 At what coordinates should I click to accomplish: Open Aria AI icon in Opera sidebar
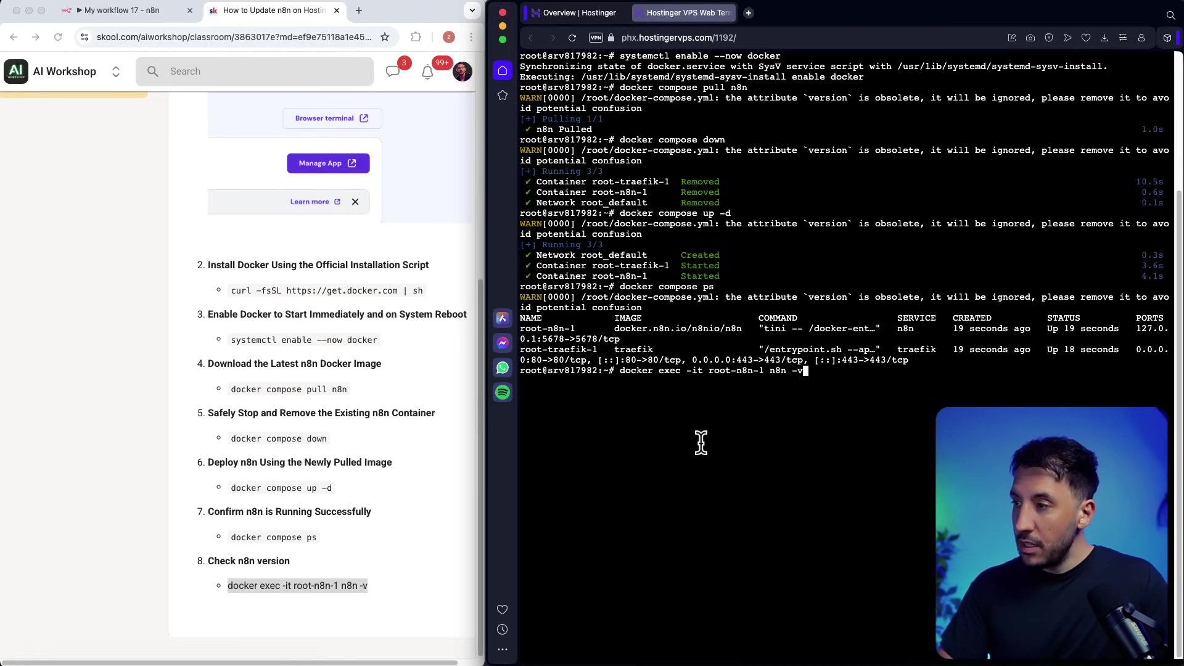tap(503, 318)
